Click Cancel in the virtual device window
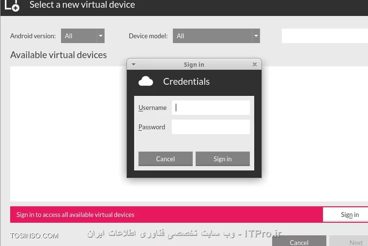This screenshot has width=368, height=246. 299,241
